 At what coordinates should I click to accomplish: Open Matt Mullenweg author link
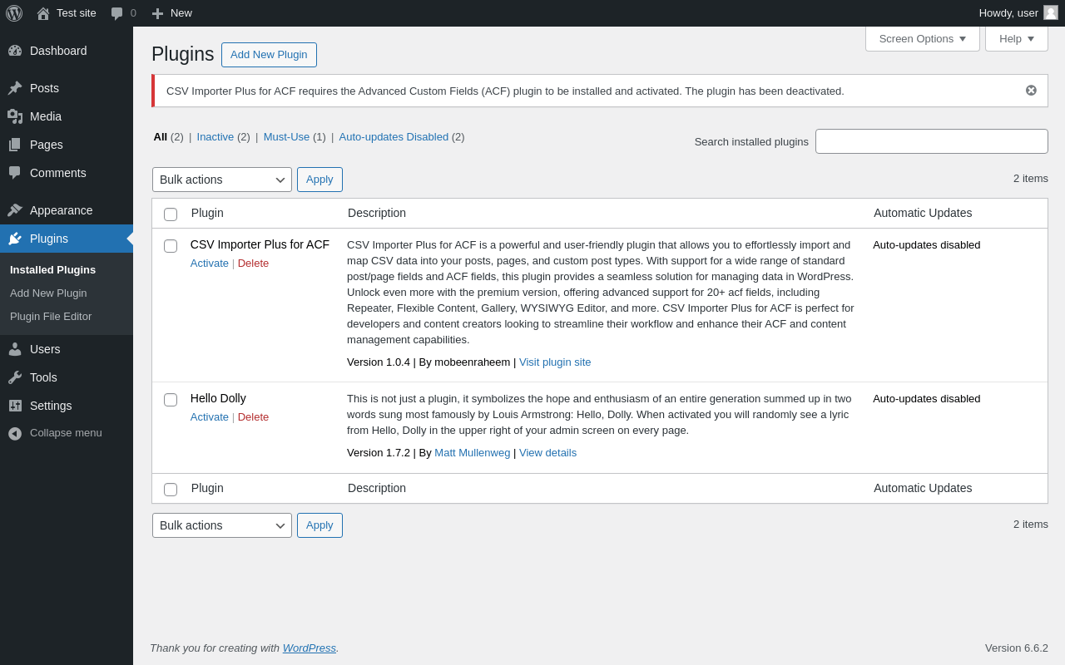tap(472, 452)
